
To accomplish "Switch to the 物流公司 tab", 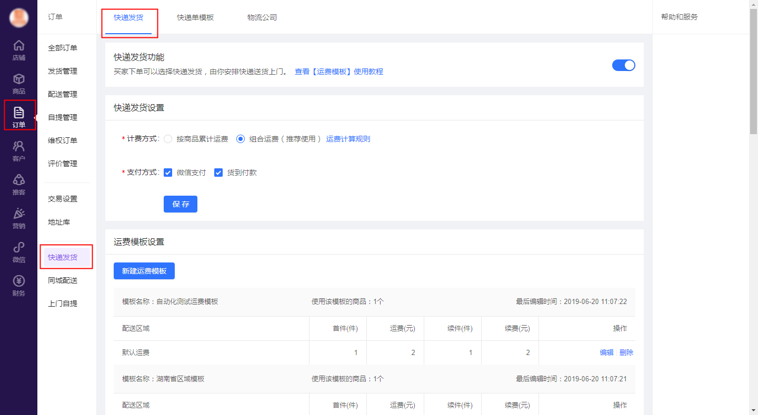I will [262, 17].
